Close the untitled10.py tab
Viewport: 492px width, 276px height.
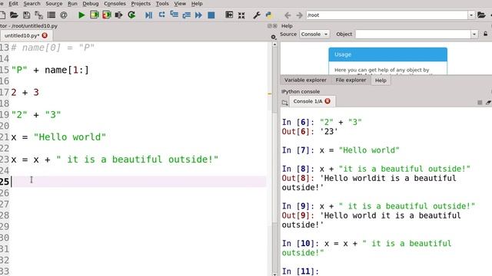pyautogui.click(x=45, y=35)
